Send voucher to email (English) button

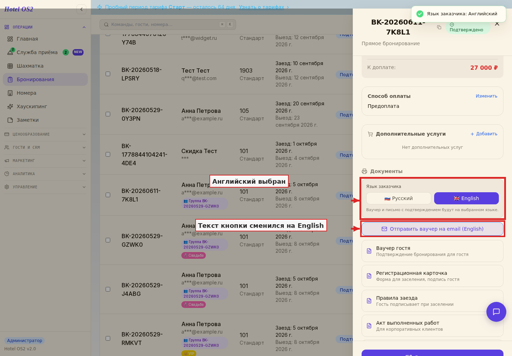click(432, 229)
